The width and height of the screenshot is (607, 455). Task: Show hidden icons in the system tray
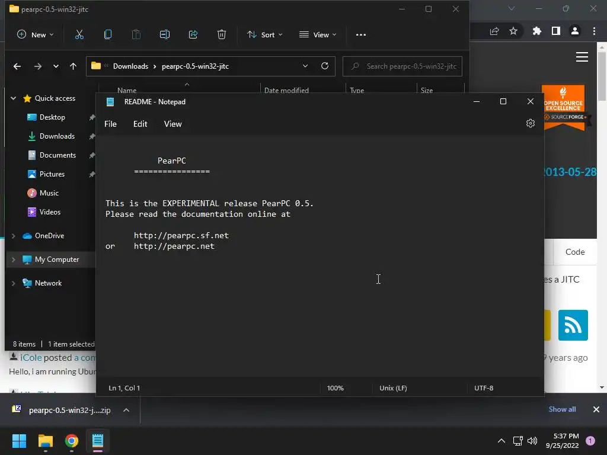click(x=501, y=441)
